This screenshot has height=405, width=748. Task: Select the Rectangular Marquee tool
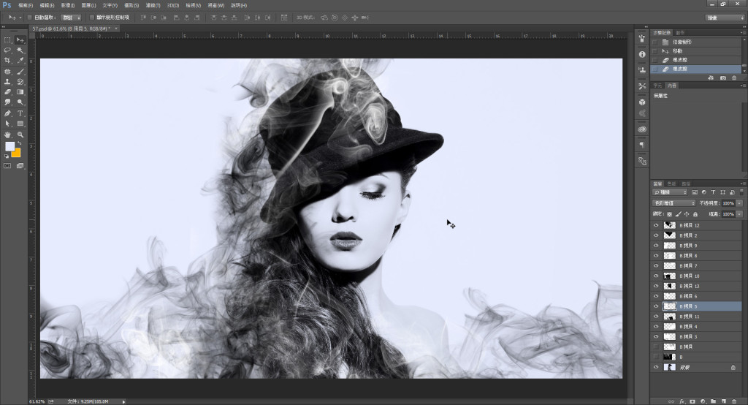click(x=7, y=39)
